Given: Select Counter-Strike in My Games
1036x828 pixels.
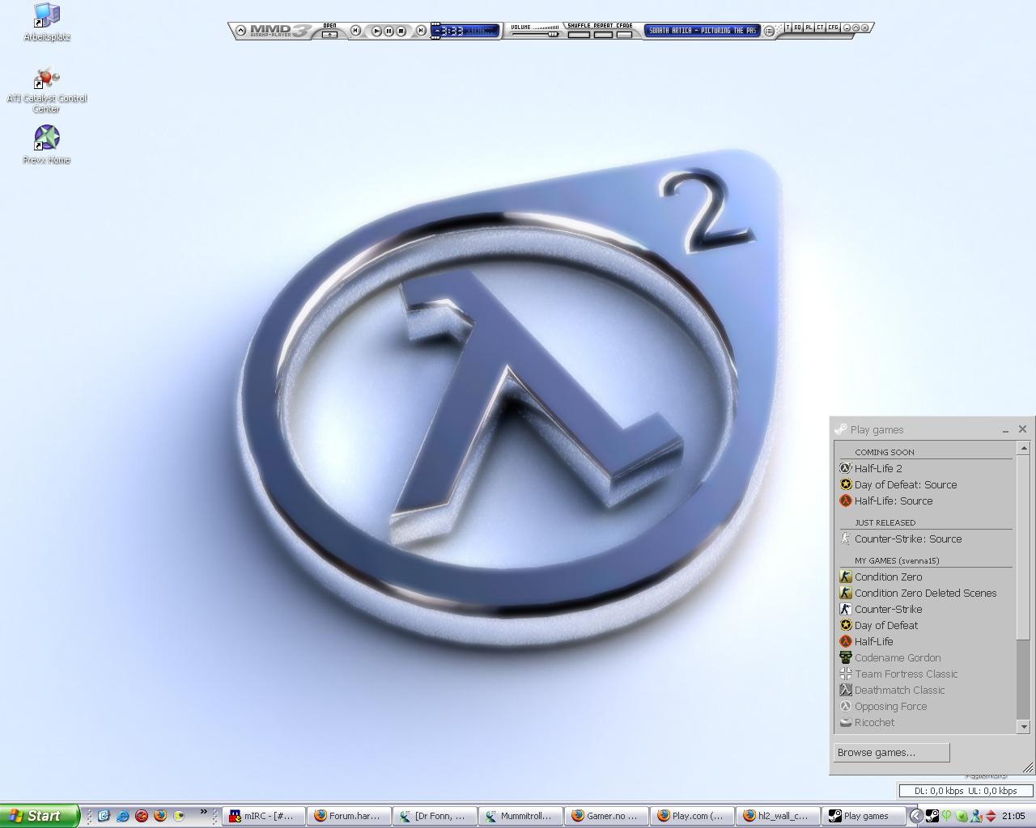Looking at the screenshot, I should pyautogui.click(x=925, y=609).
